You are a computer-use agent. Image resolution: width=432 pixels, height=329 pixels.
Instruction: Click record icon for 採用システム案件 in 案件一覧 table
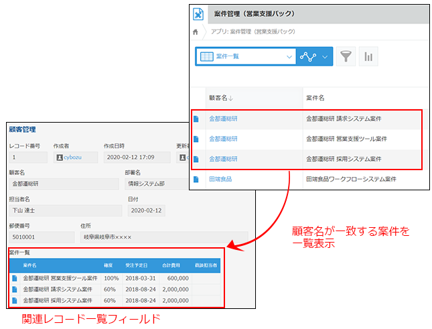(x=14, y=300)
